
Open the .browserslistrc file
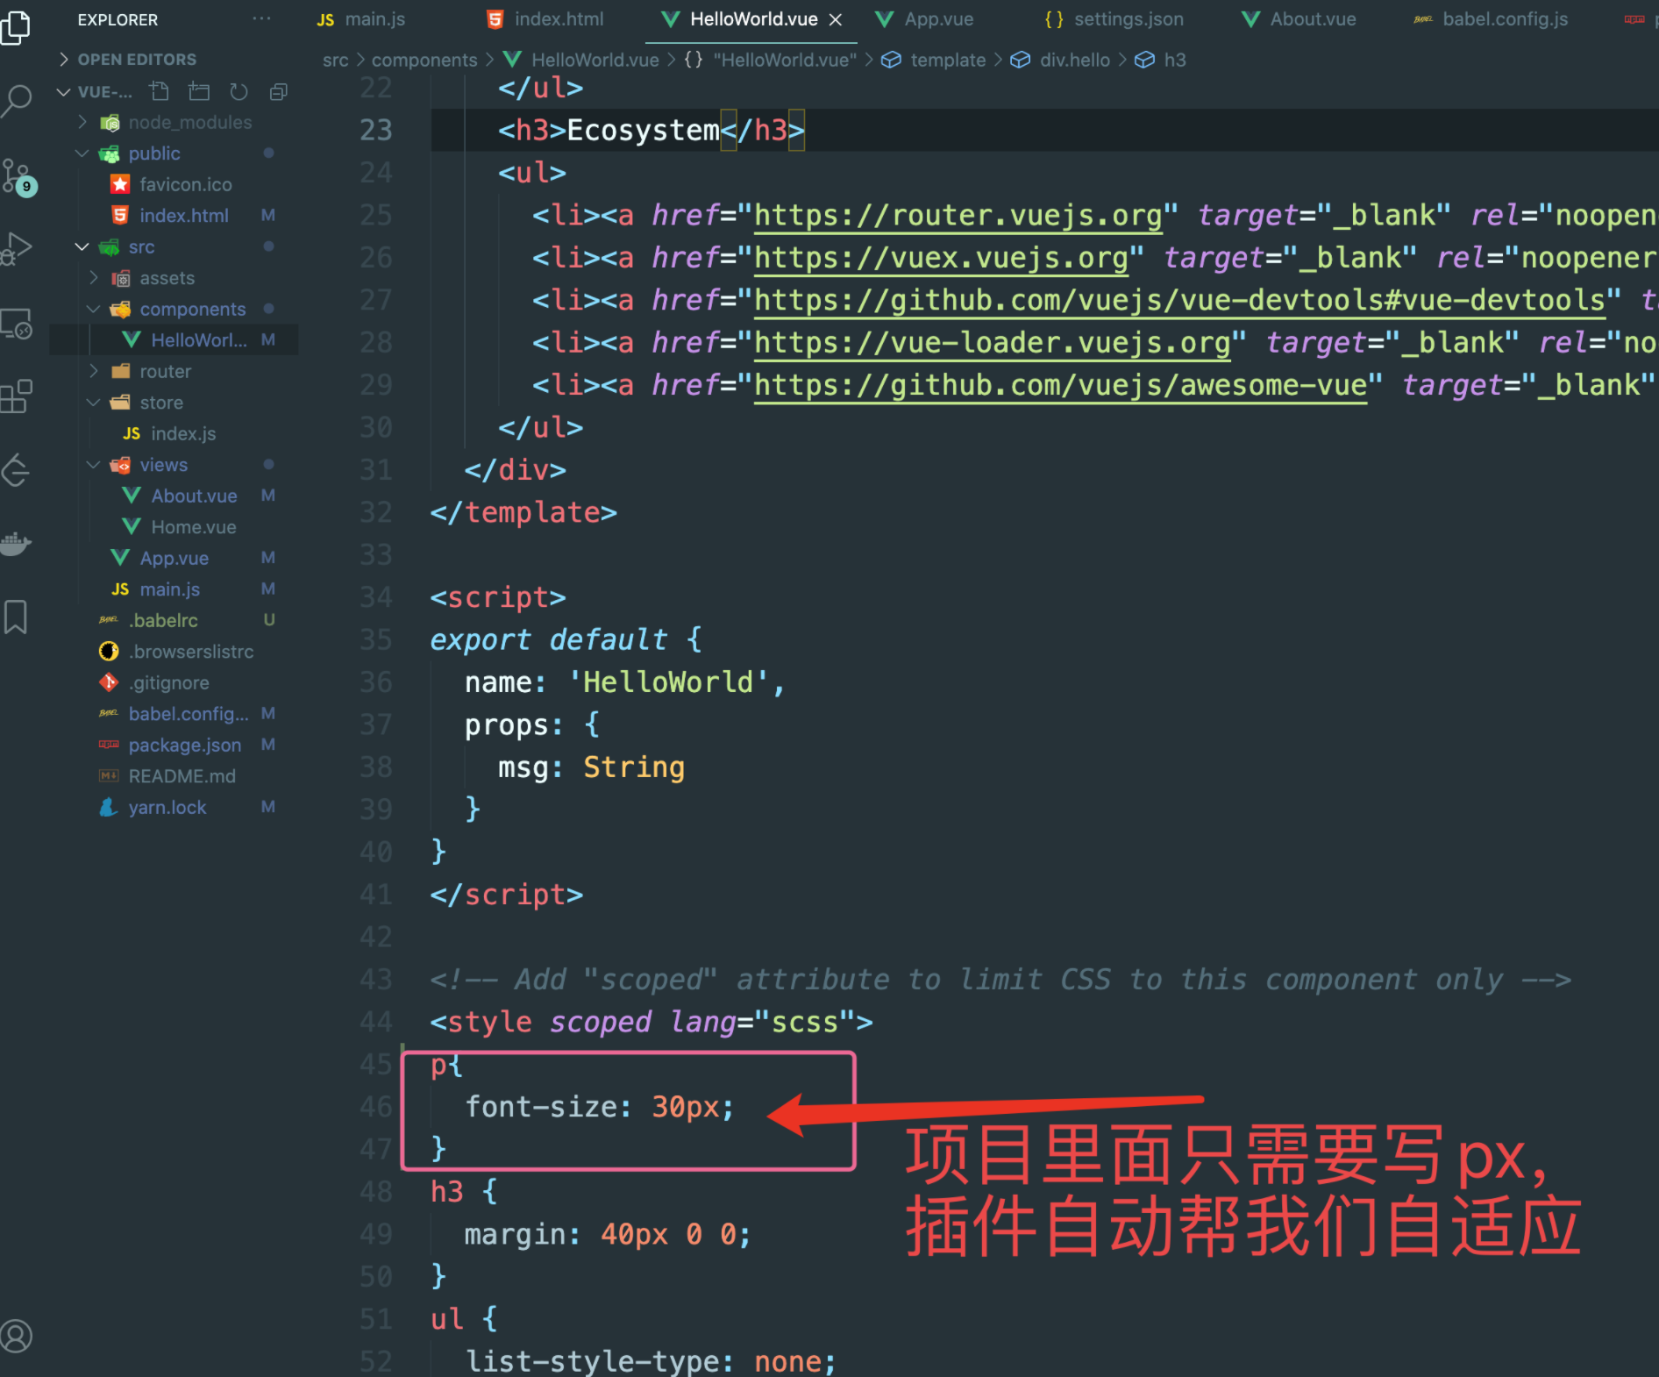(175, 652)
